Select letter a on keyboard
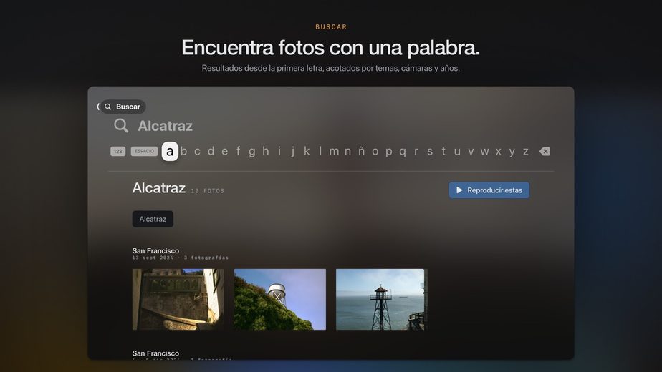Image resolution: width=662 pixels, height=372 pixels. [x=170, y=151]
